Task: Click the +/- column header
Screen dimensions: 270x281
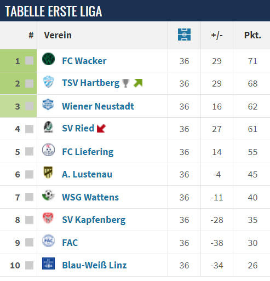Action: point(217,35)
